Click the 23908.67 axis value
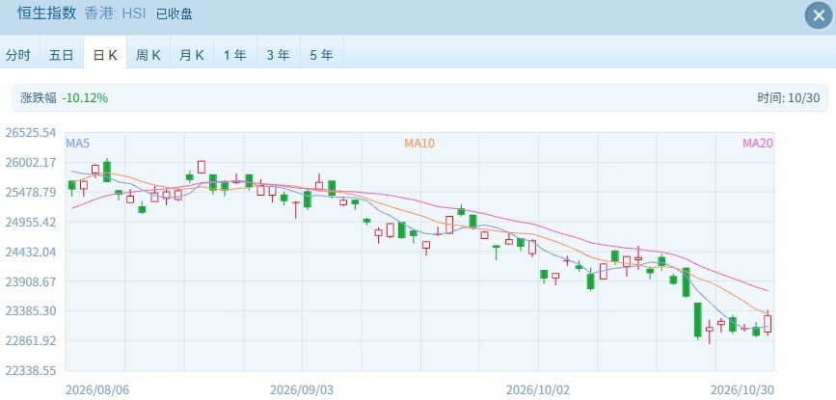Viewport: 836px width, 400px height. pyautogui.click(x=31, y=281)
